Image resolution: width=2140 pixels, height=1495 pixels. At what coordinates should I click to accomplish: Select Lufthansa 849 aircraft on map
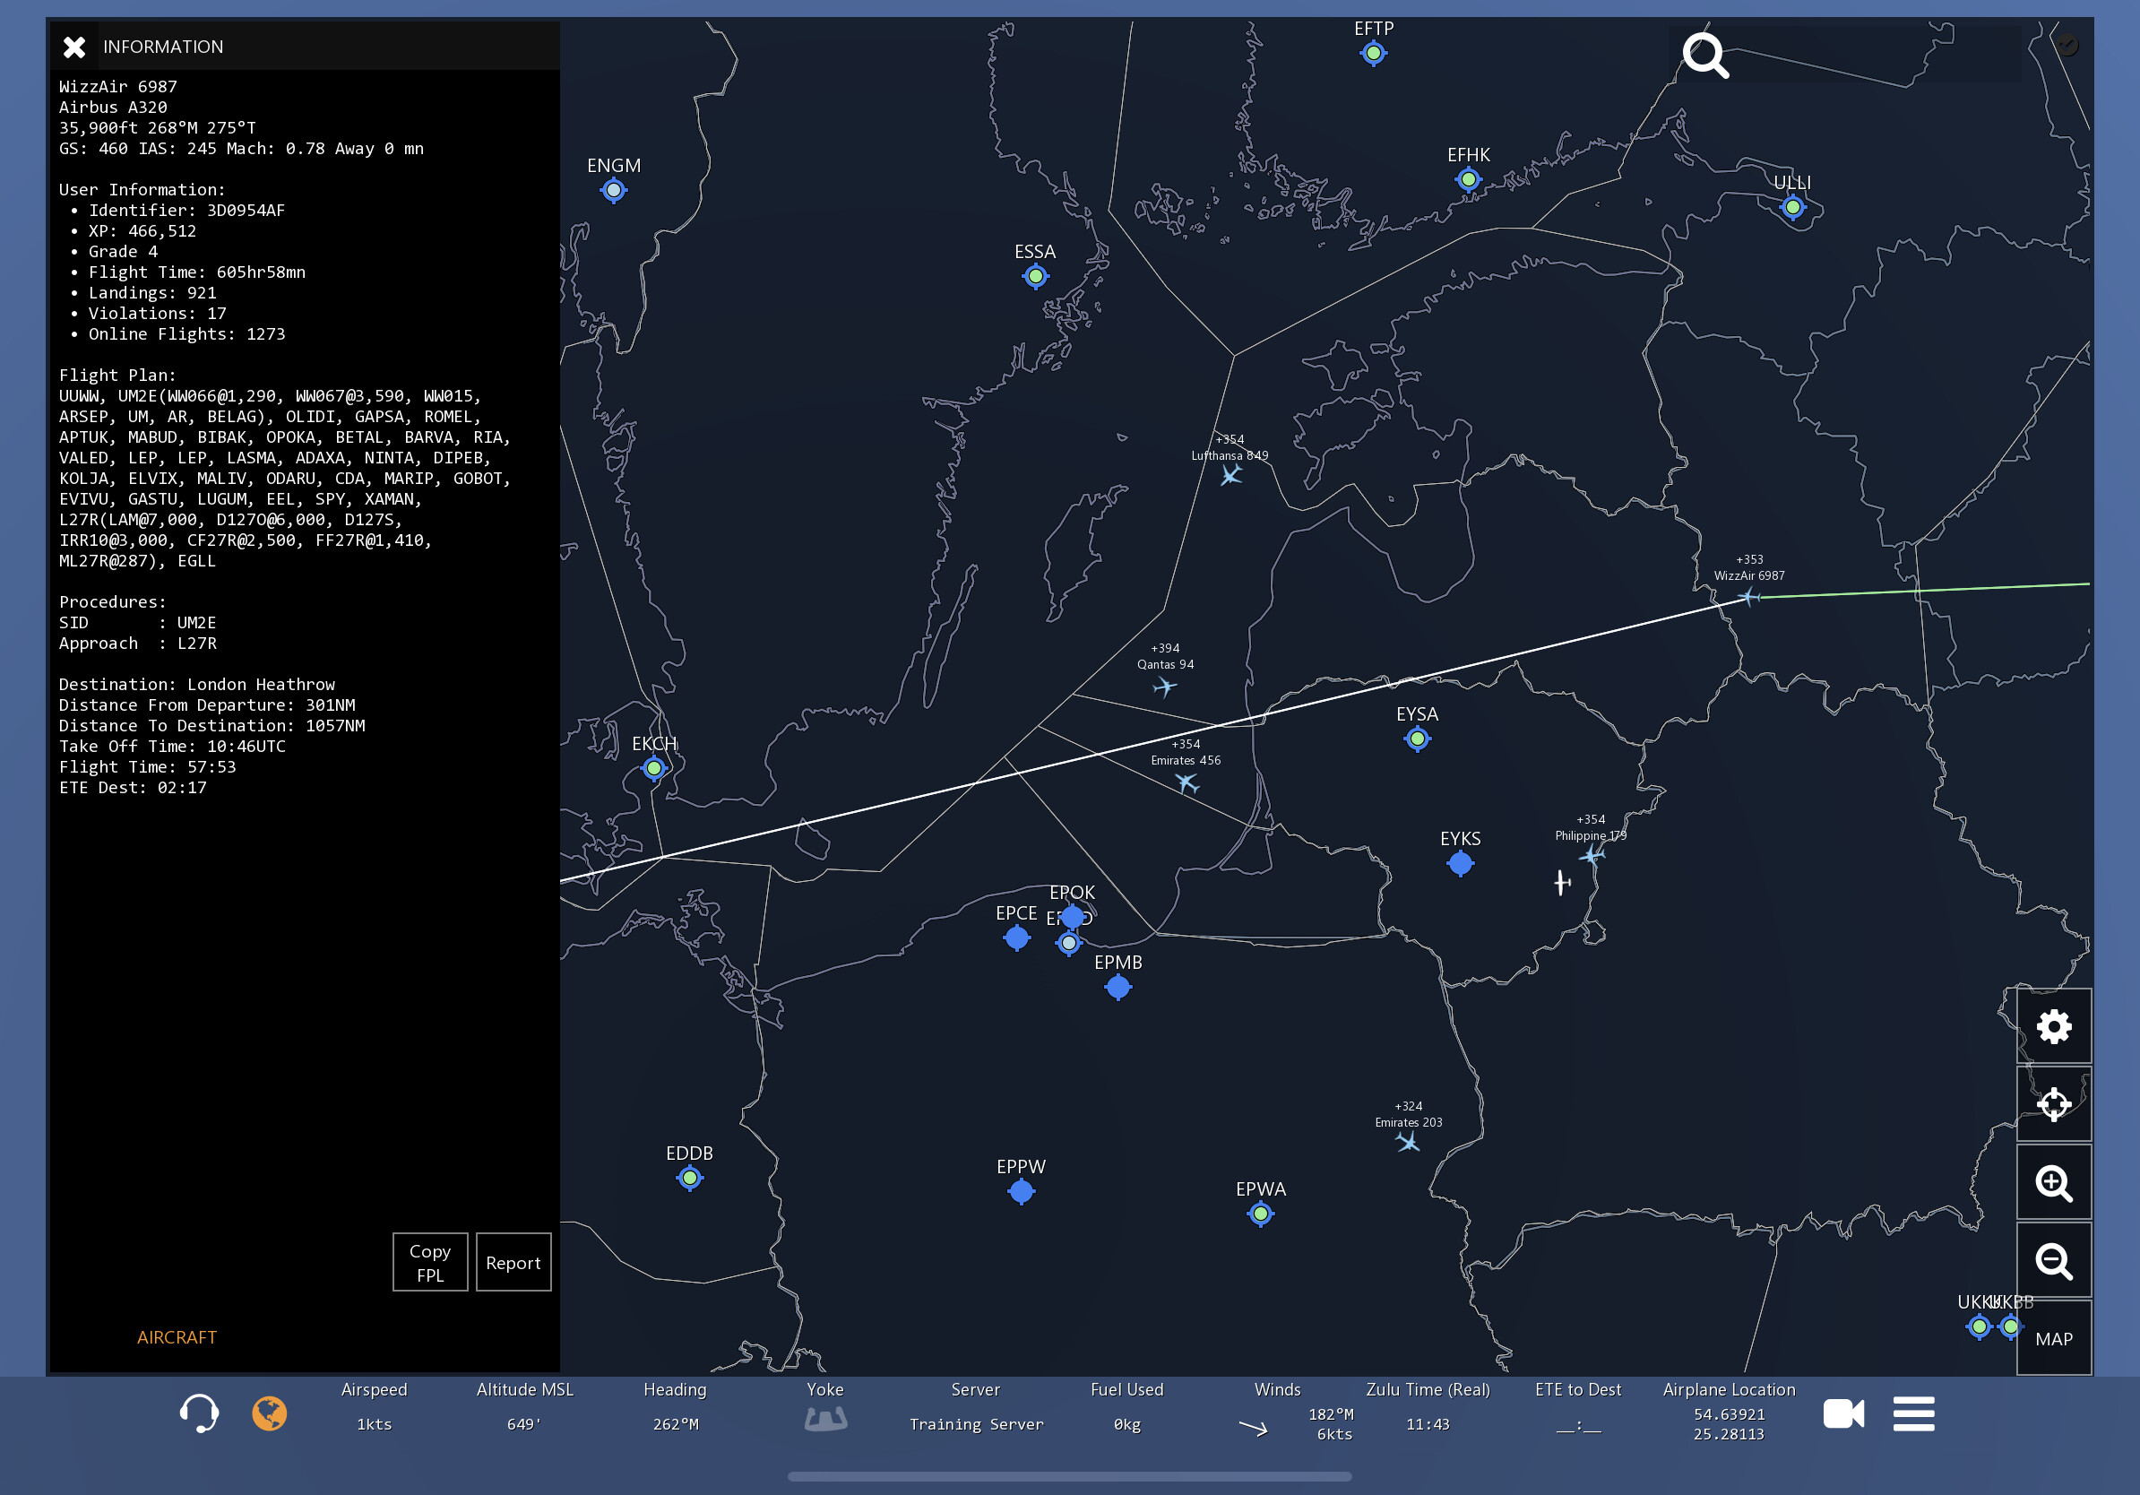(1231, 475)
